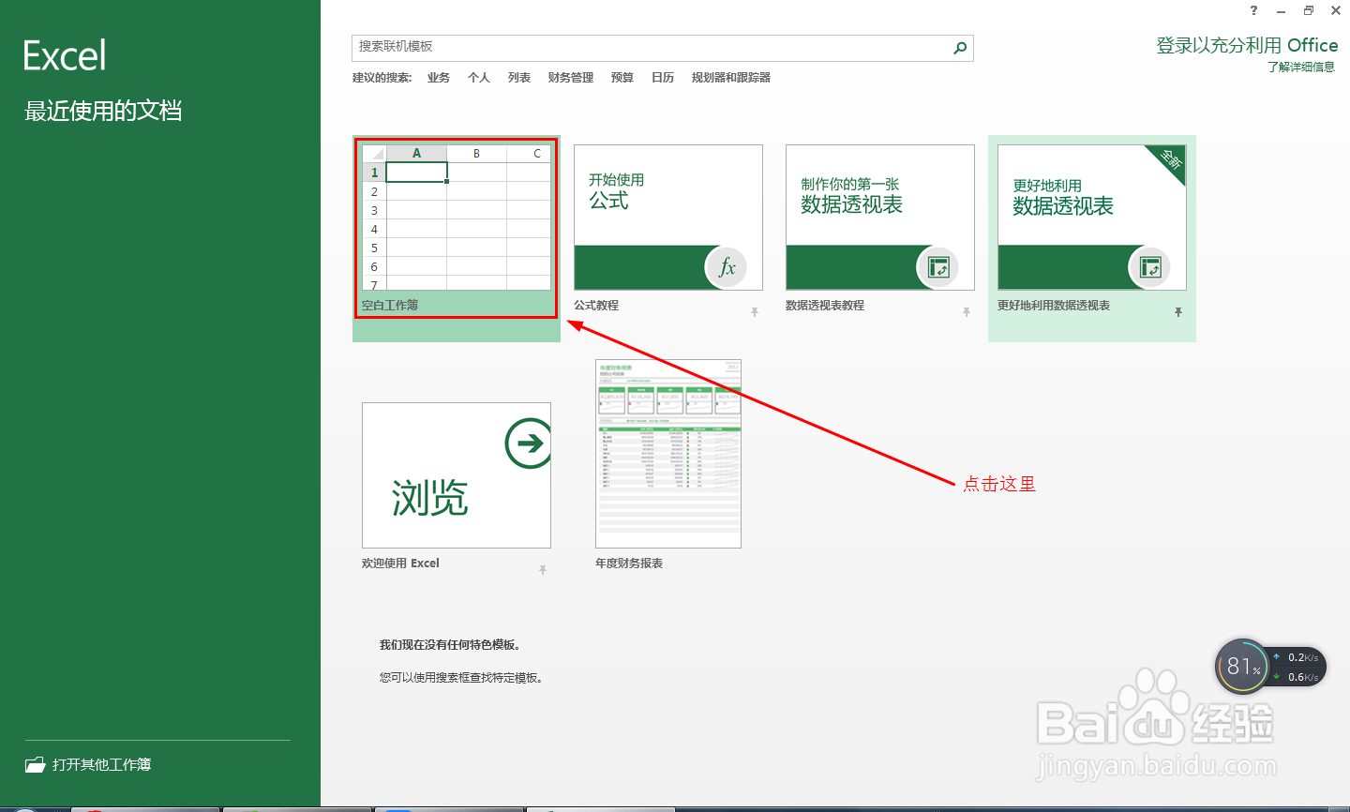Close the Excel window

(1335, 10)
